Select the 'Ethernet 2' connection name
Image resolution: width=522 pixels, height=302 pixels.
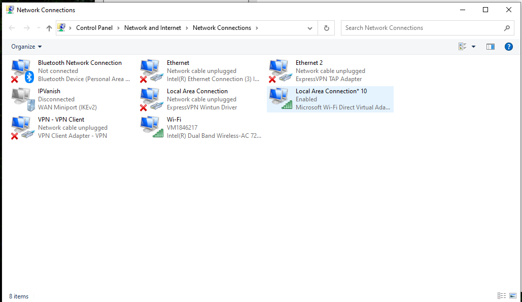point(309,63)
